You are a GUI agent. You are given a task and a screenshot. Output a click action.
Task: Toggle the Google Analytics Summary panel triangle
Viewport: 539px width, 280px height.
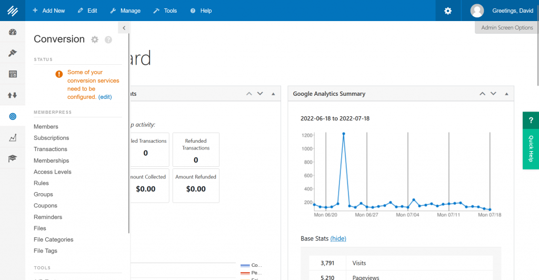tap(507, 94)
